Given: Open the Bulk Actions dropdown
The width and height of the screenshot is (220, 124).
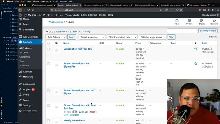Looking at the screenshot, I should tap(56, 37).
